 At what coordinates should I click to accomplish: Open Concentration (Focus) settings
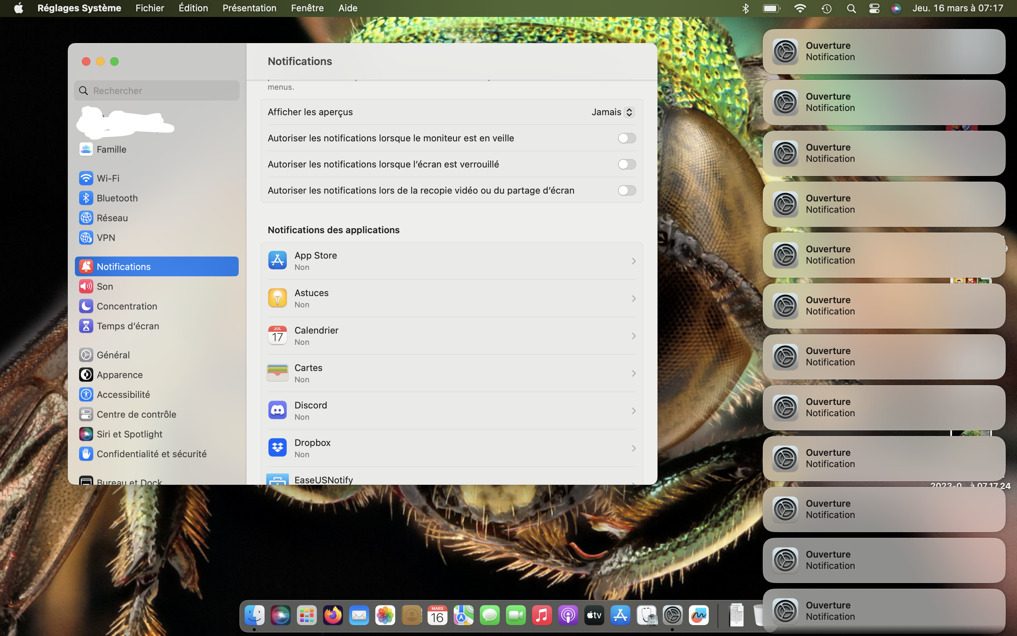point(126,306)
